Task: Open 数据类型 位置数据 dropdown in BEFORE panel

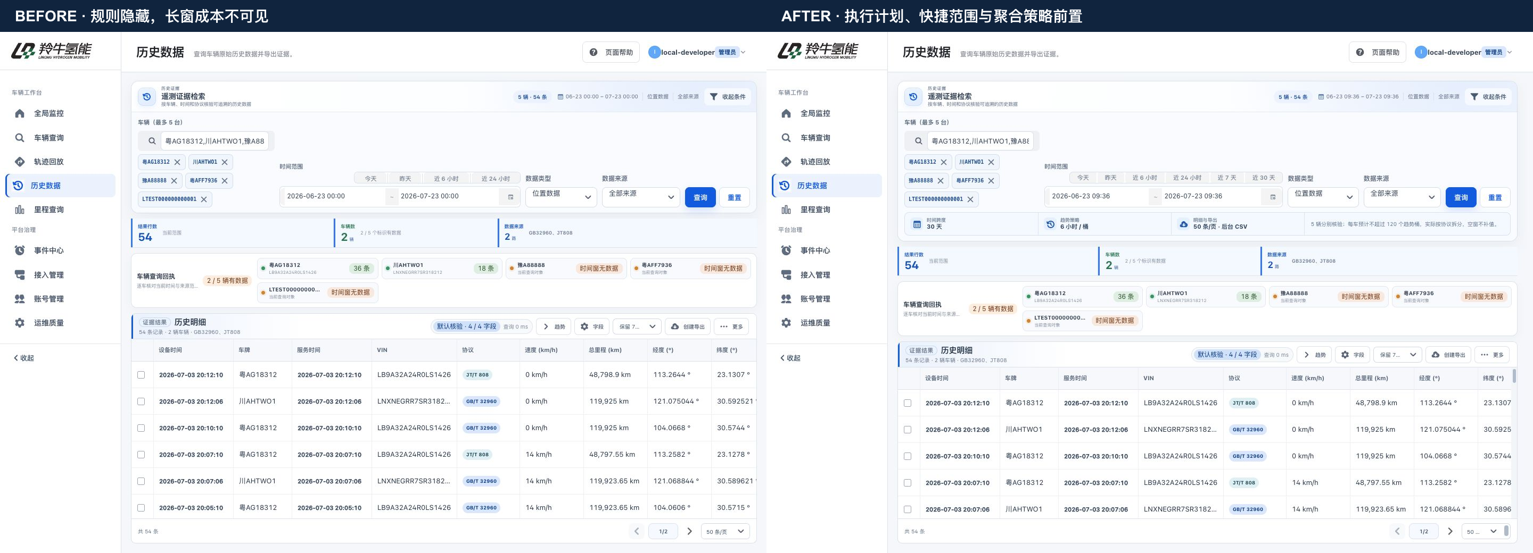Action: tap(561, 197)
